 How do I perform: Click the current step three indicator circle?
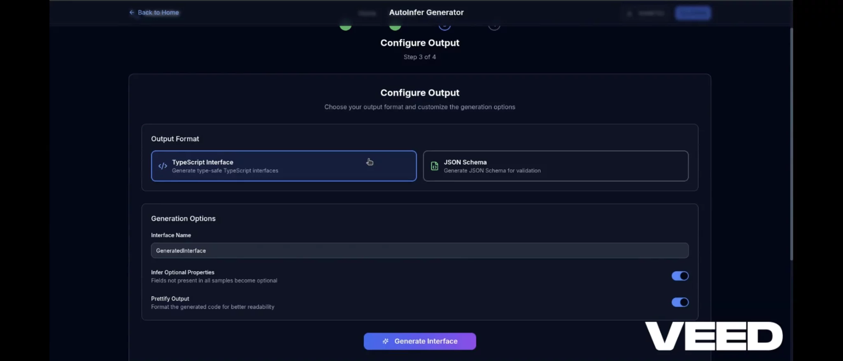tap(445, 26)
